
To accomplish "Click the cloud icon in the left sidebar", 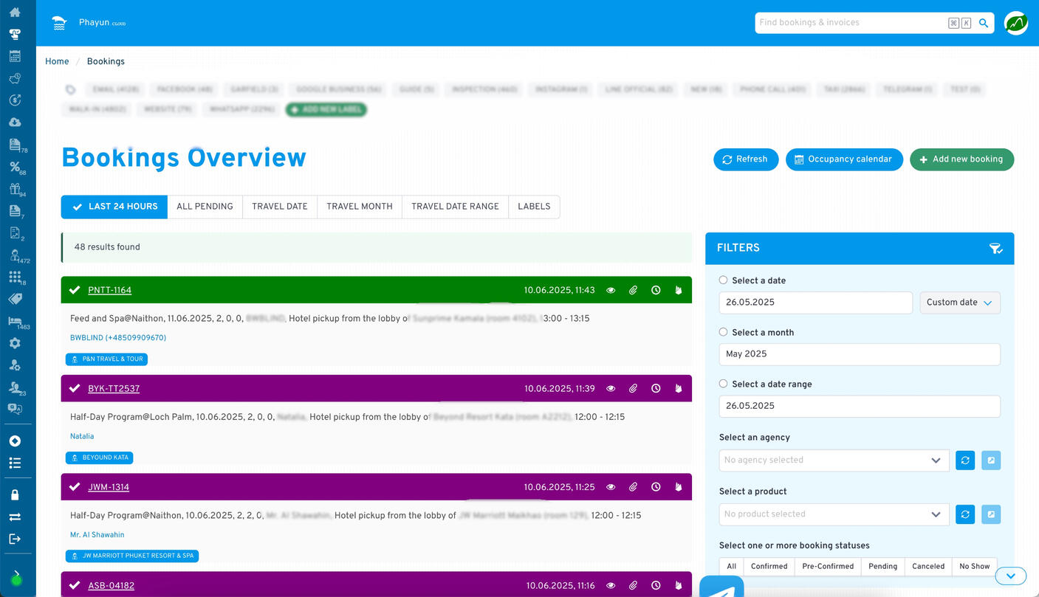I will click(x=16, y=122).
